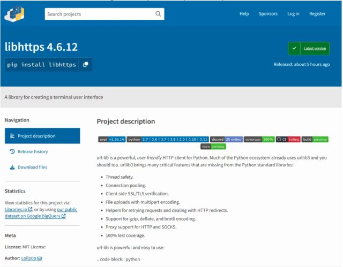Click 'File uploads with multipart encoding.' bullet
The image size is (343, 267).
coord(143,202)
